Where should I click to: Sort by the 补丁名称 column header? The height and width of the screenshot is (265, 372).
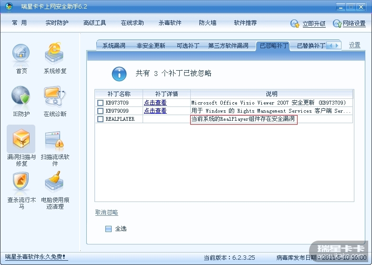(x=119, y=94)
